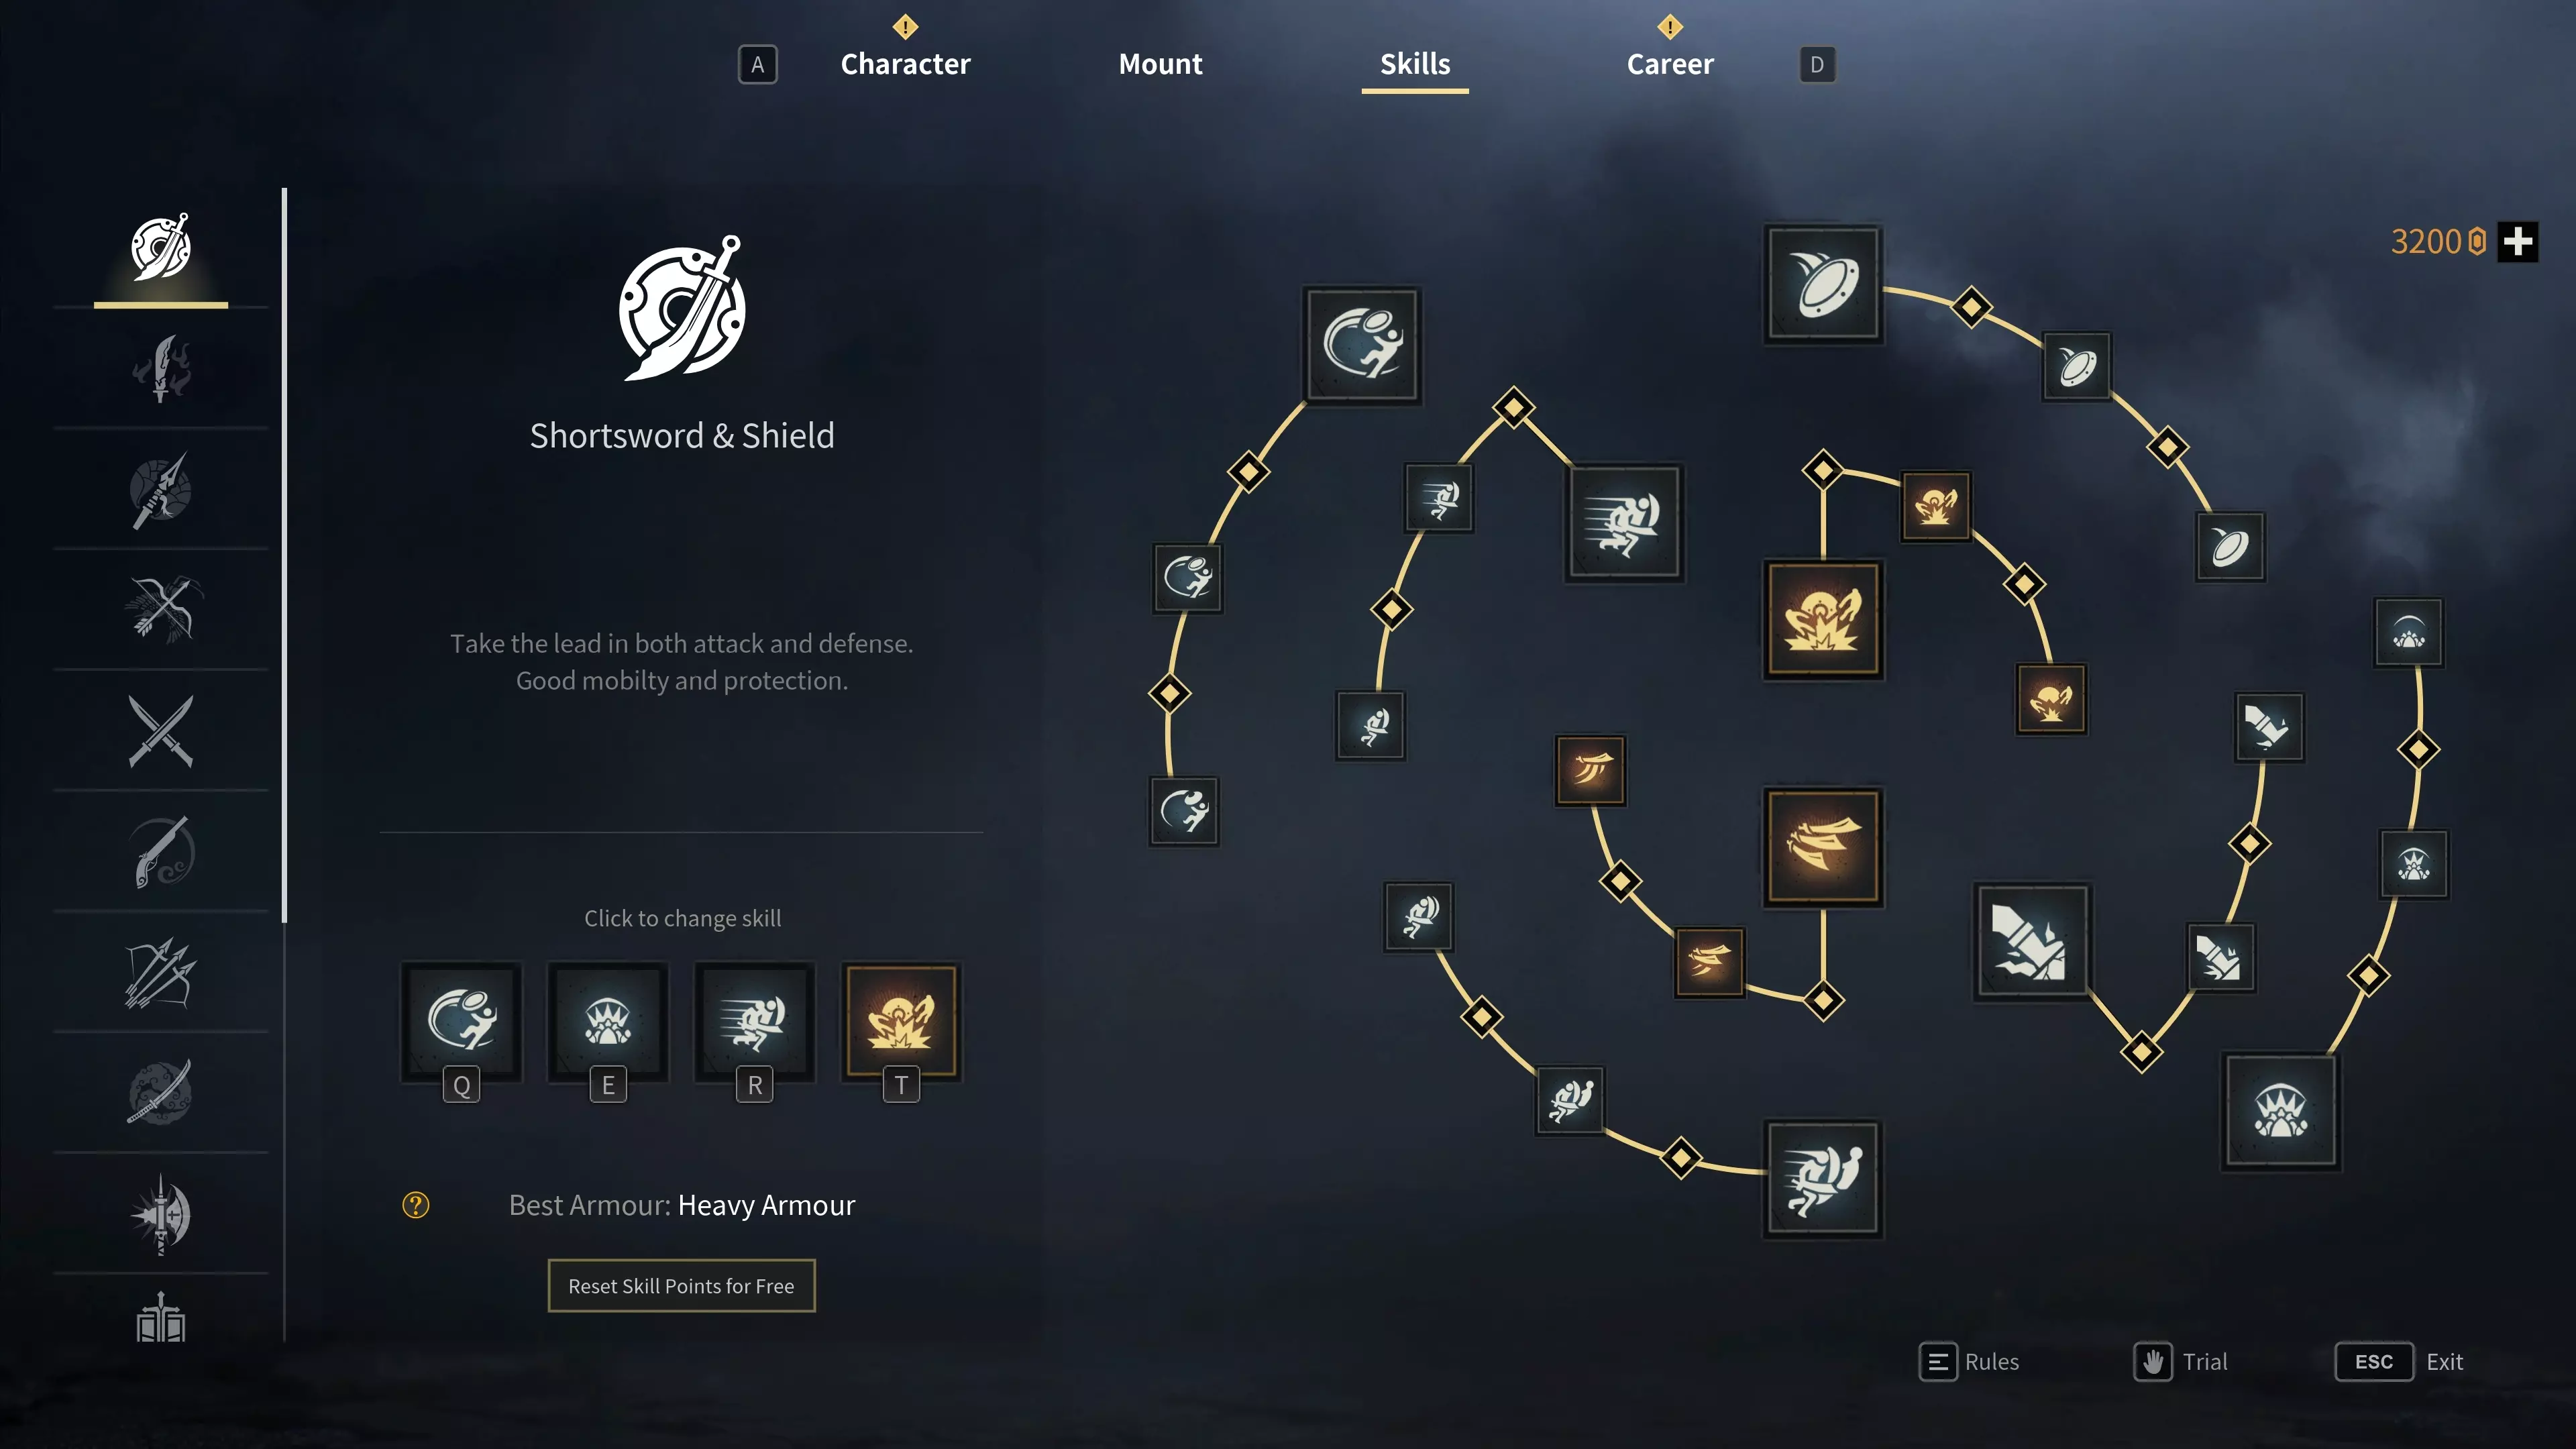Select the crossed dual blades weapon icon
This screenshot has height=1449, width=2576.
coord(161,731)
